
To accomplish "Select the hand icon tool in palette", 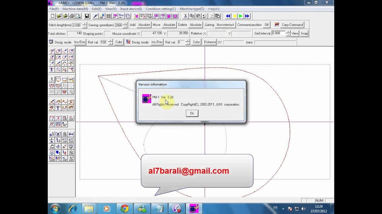I will point(52,146).
